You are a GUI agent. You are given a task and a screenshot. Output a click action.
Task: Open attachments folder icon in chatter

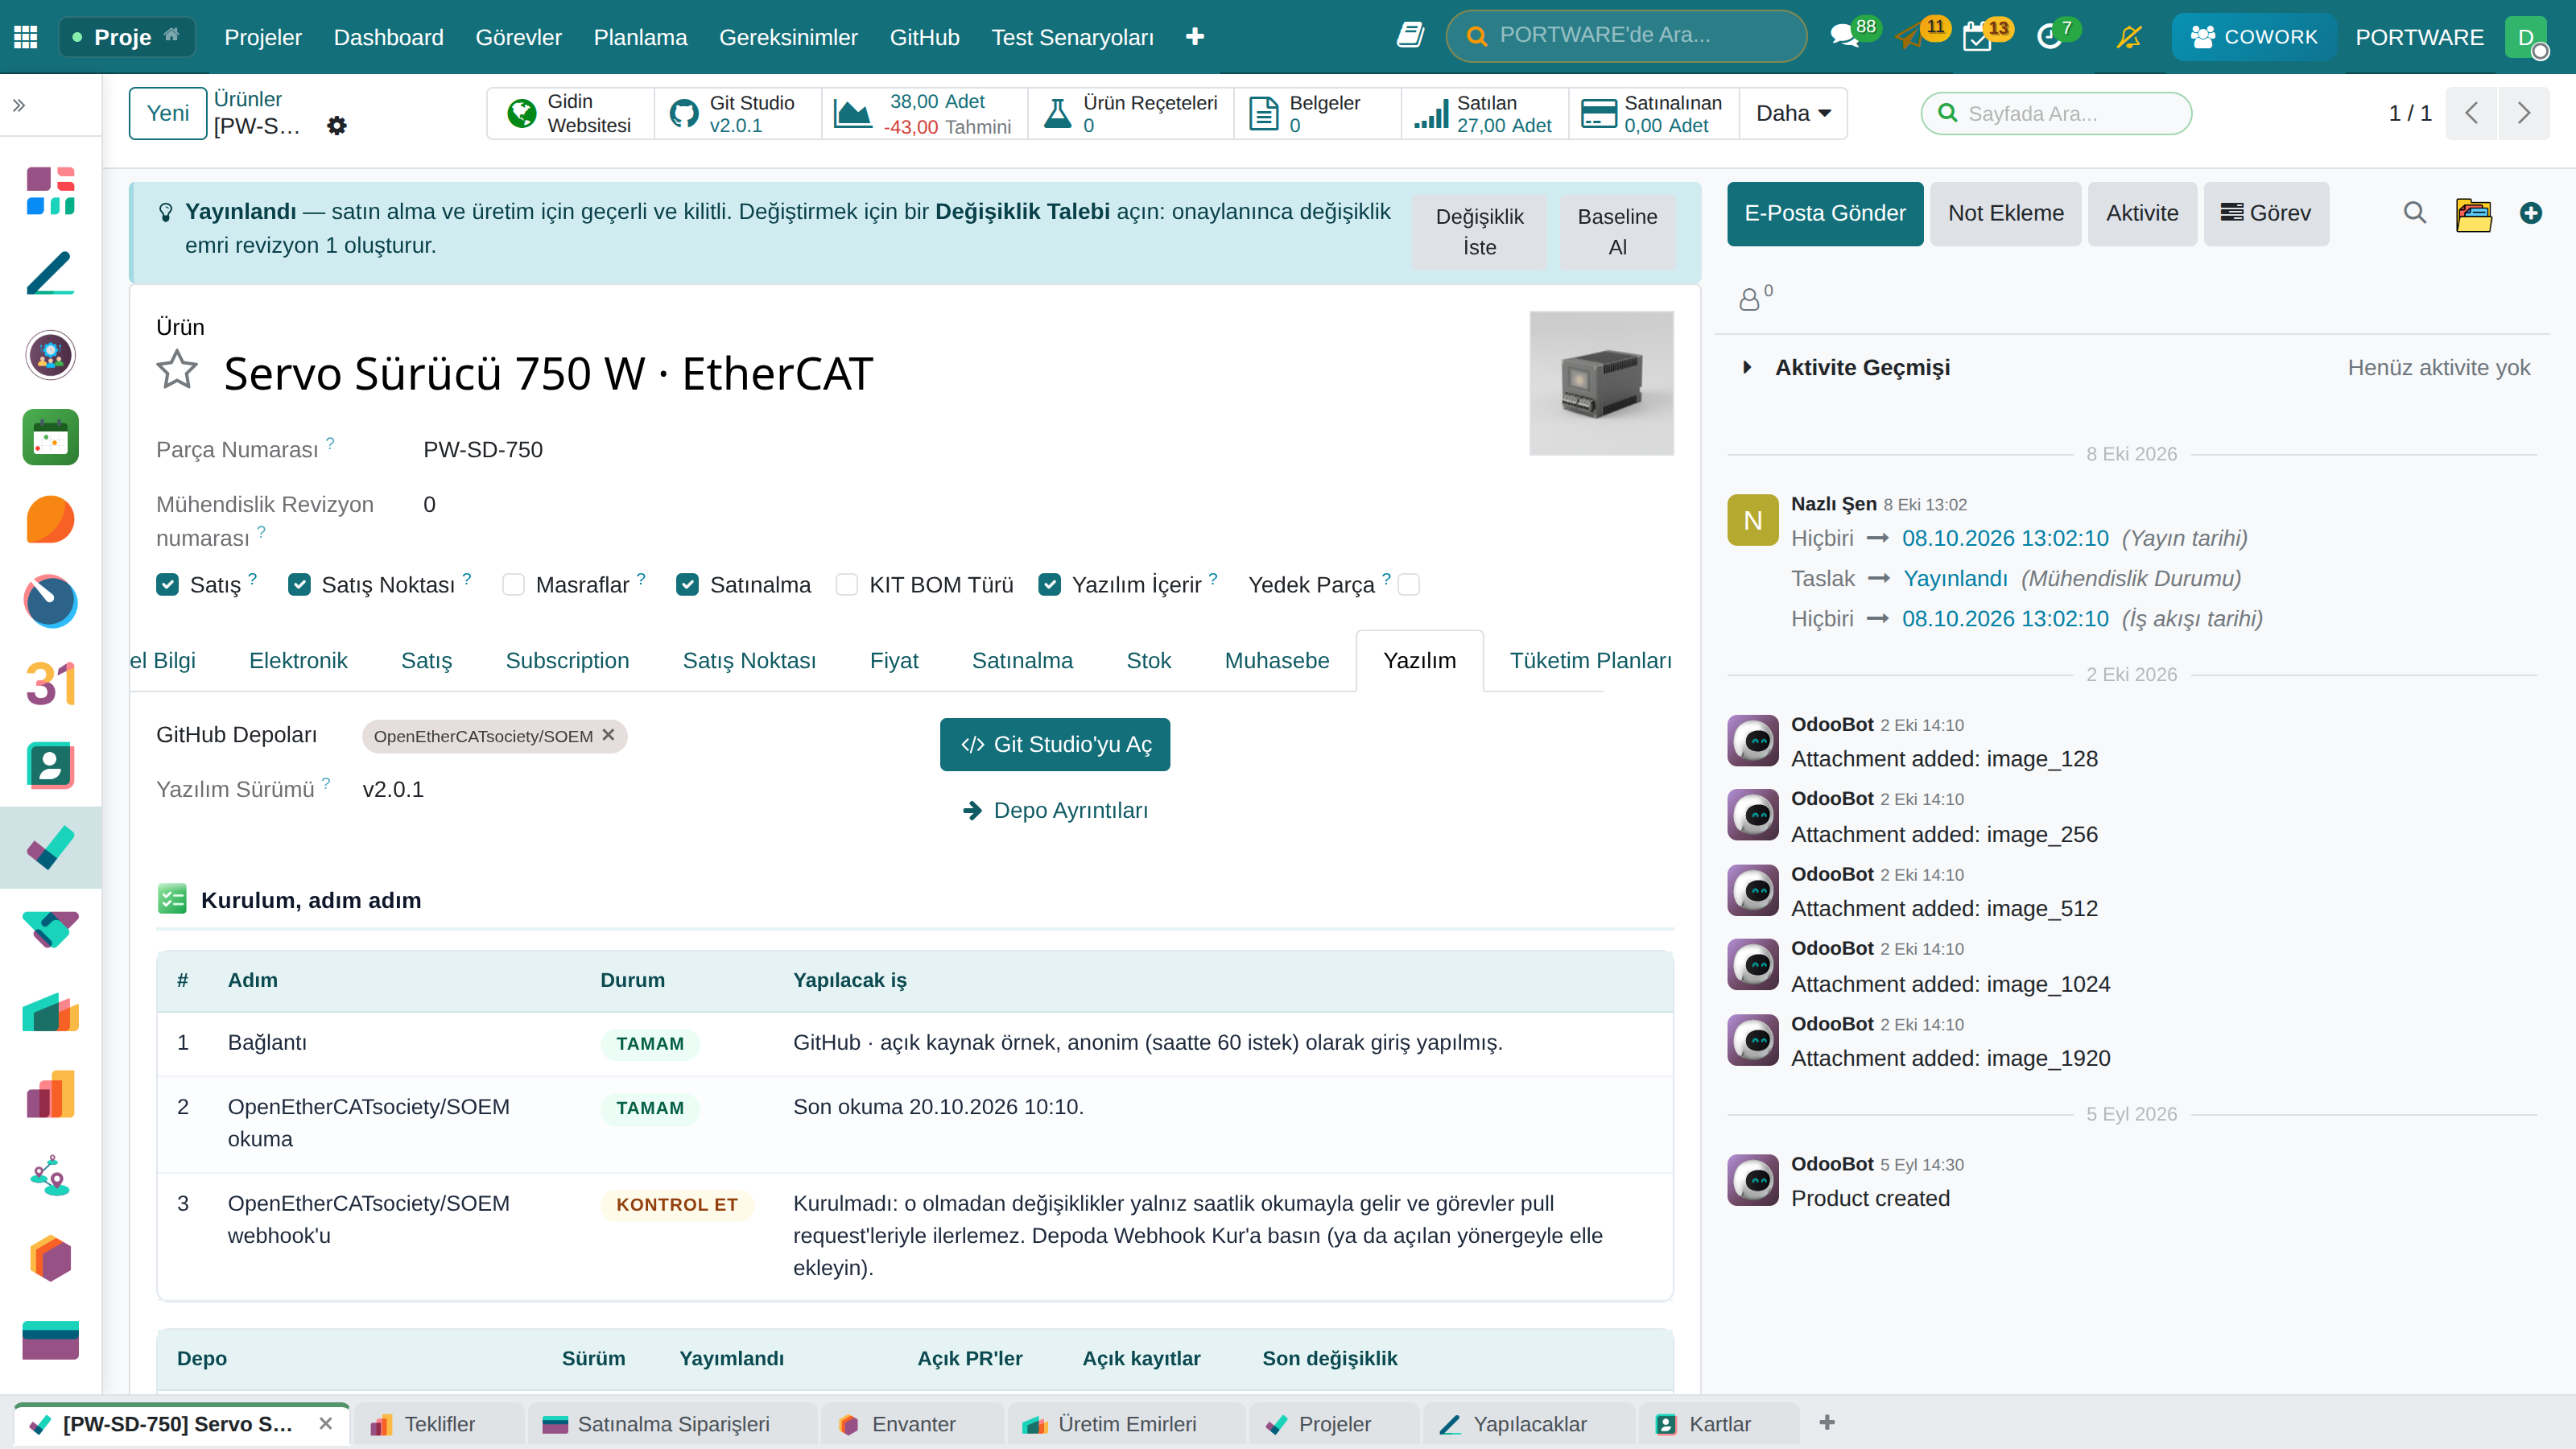[2473, 214]
